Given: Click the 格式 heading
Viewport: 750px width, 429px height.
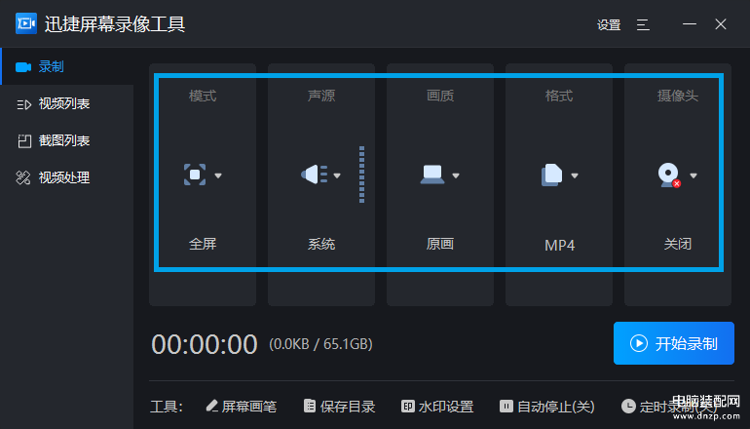Looking at the screenshot, I should click(559, 96).
